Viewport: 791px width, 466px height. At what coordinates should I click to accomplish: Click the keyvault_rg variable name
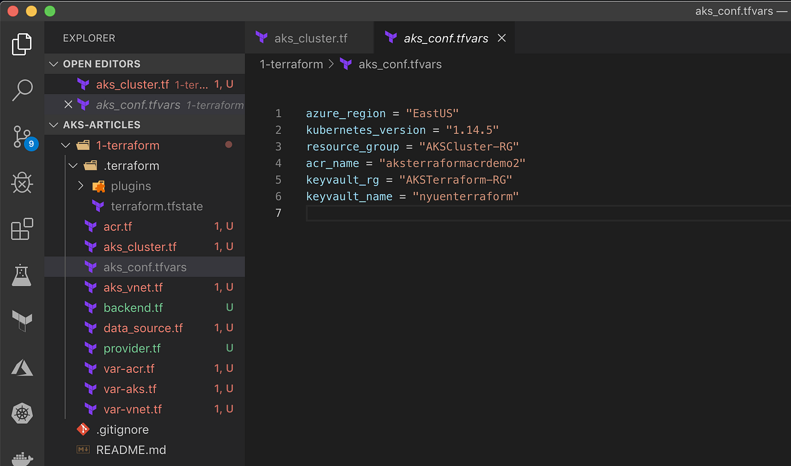[342, 179]
